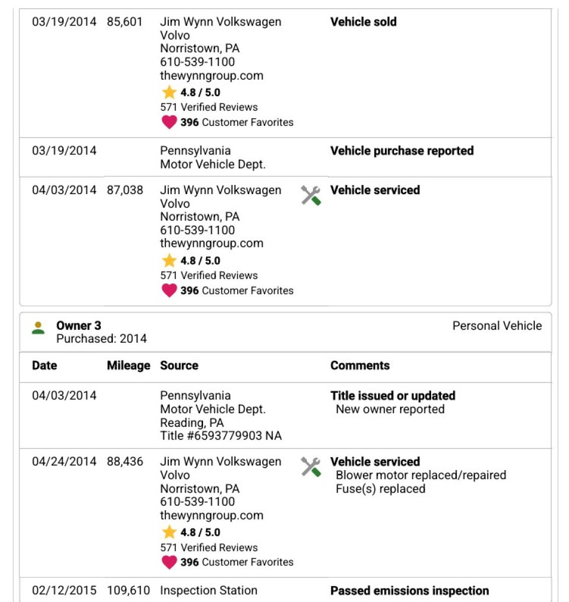Screen dimensions: 569x602
Task: Click star icon in 04/24/2014 serviced entry
Action: coord(169,532)
